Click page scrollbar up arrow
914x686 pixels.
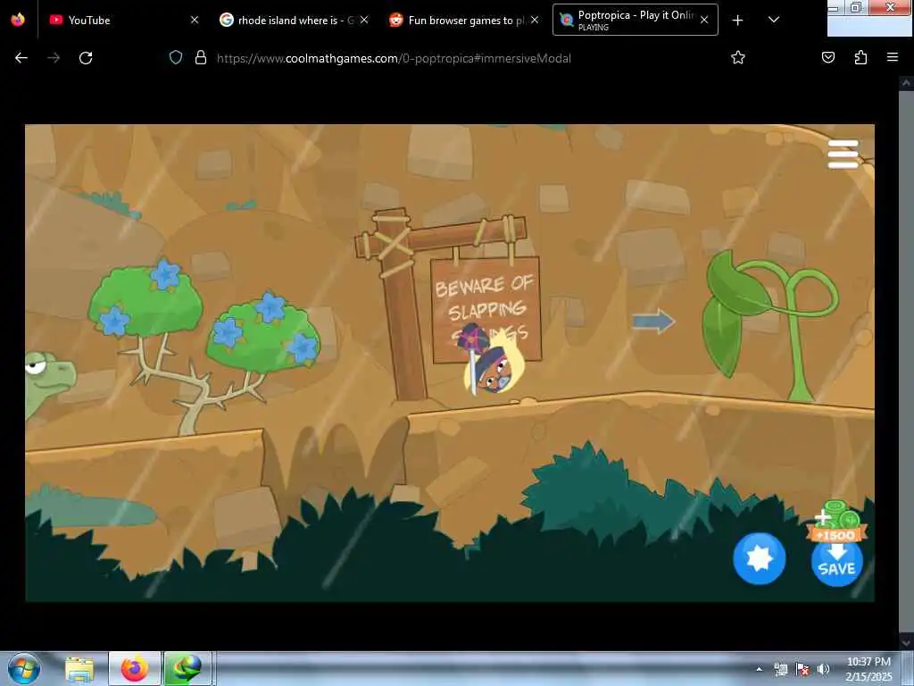[x=906, y=83]
